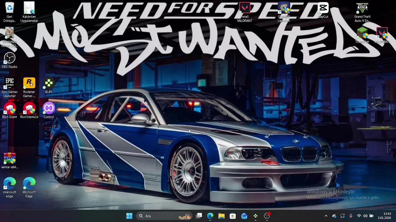The width and height of the screenshot is (396, 222).
Task: Open the OneDrive cloud tray icon
Action: coord(334,216)
